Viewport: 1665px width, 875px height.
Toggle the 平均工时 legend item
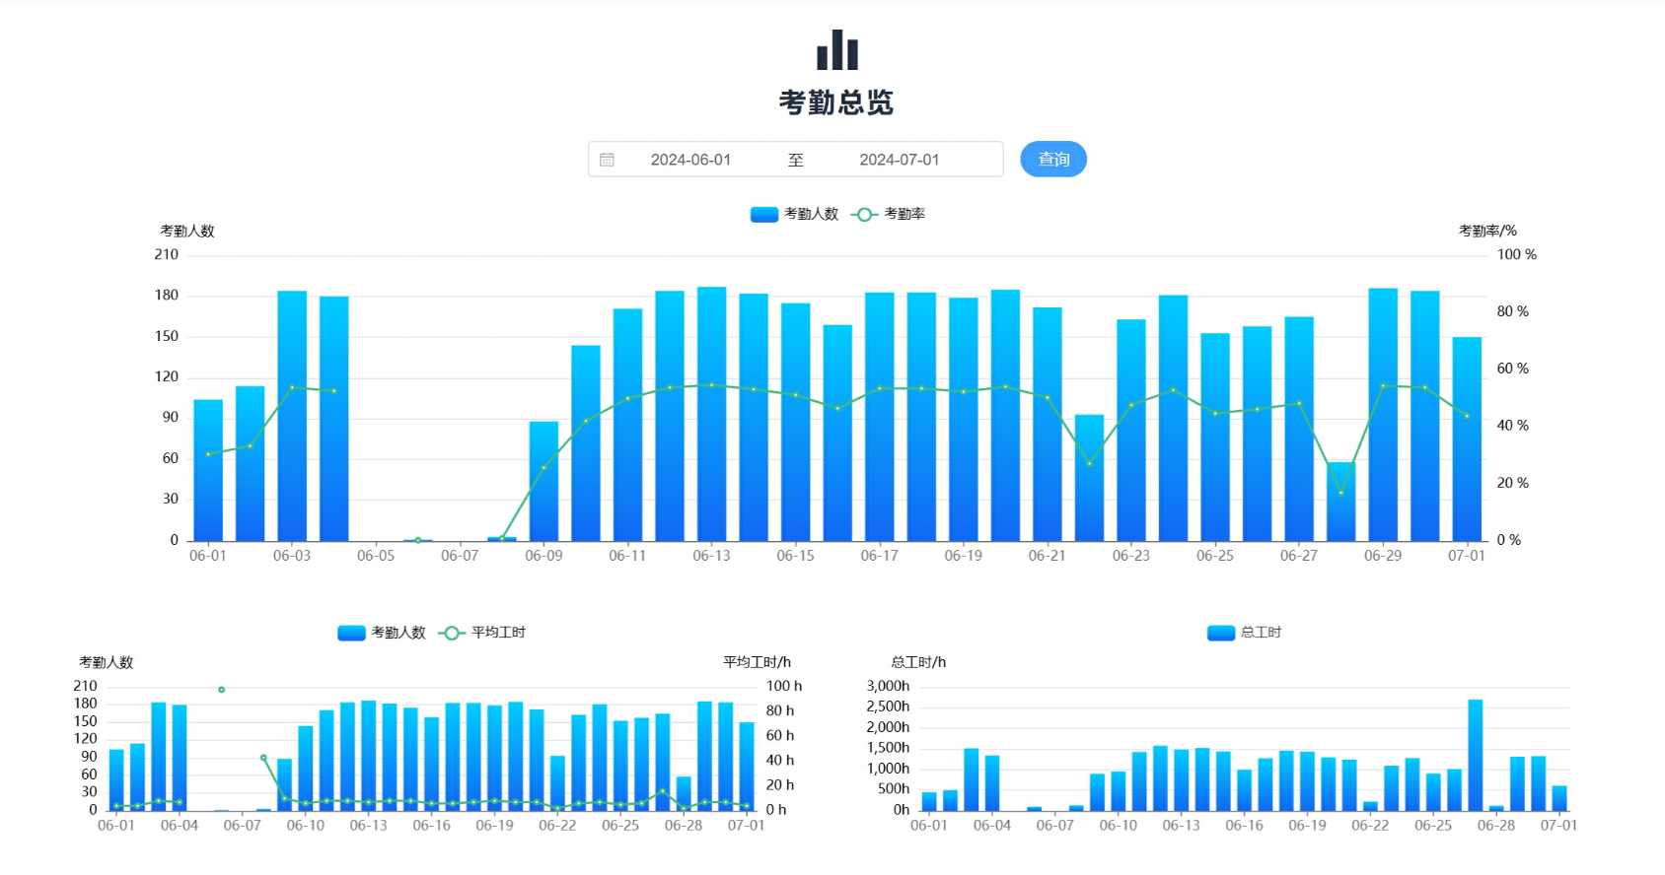(482, 633)
